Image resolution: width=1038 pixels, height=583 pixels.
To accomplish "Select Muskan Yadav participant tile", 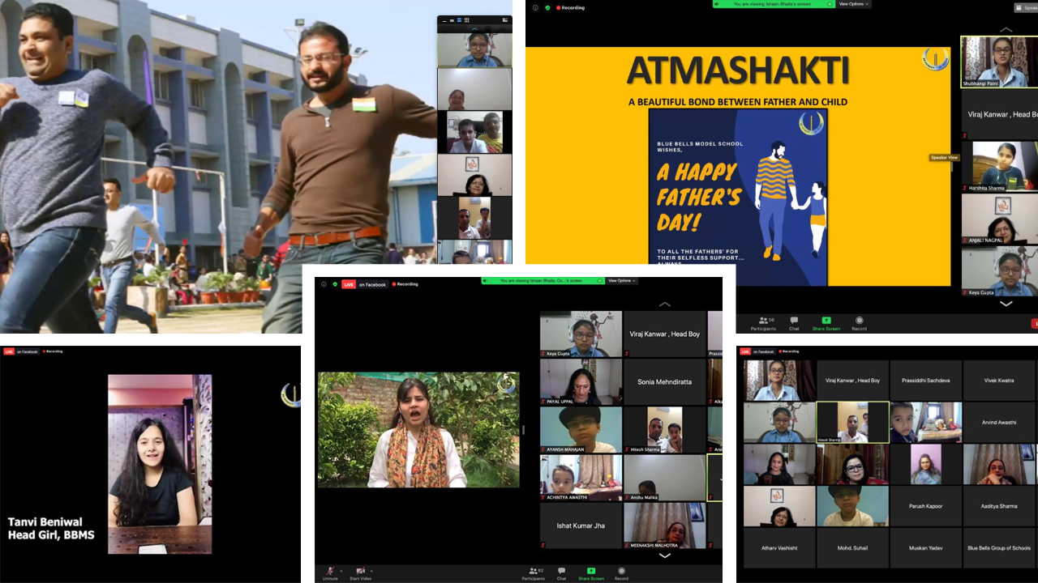I will [x=926, y=548].
